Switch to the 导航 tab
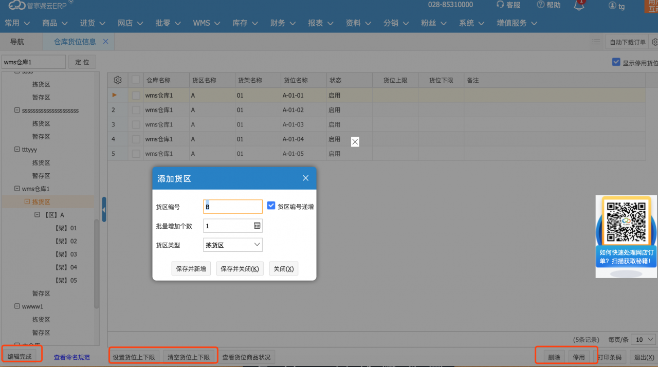 pyautogui.click(x=17, y=42)
